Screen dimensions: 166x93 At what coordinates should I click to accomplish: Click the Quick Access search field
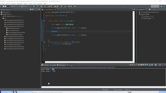pos(155,6)
